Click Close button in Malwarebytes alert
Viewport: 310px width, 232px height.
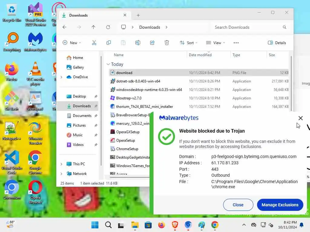click(238, 205)
